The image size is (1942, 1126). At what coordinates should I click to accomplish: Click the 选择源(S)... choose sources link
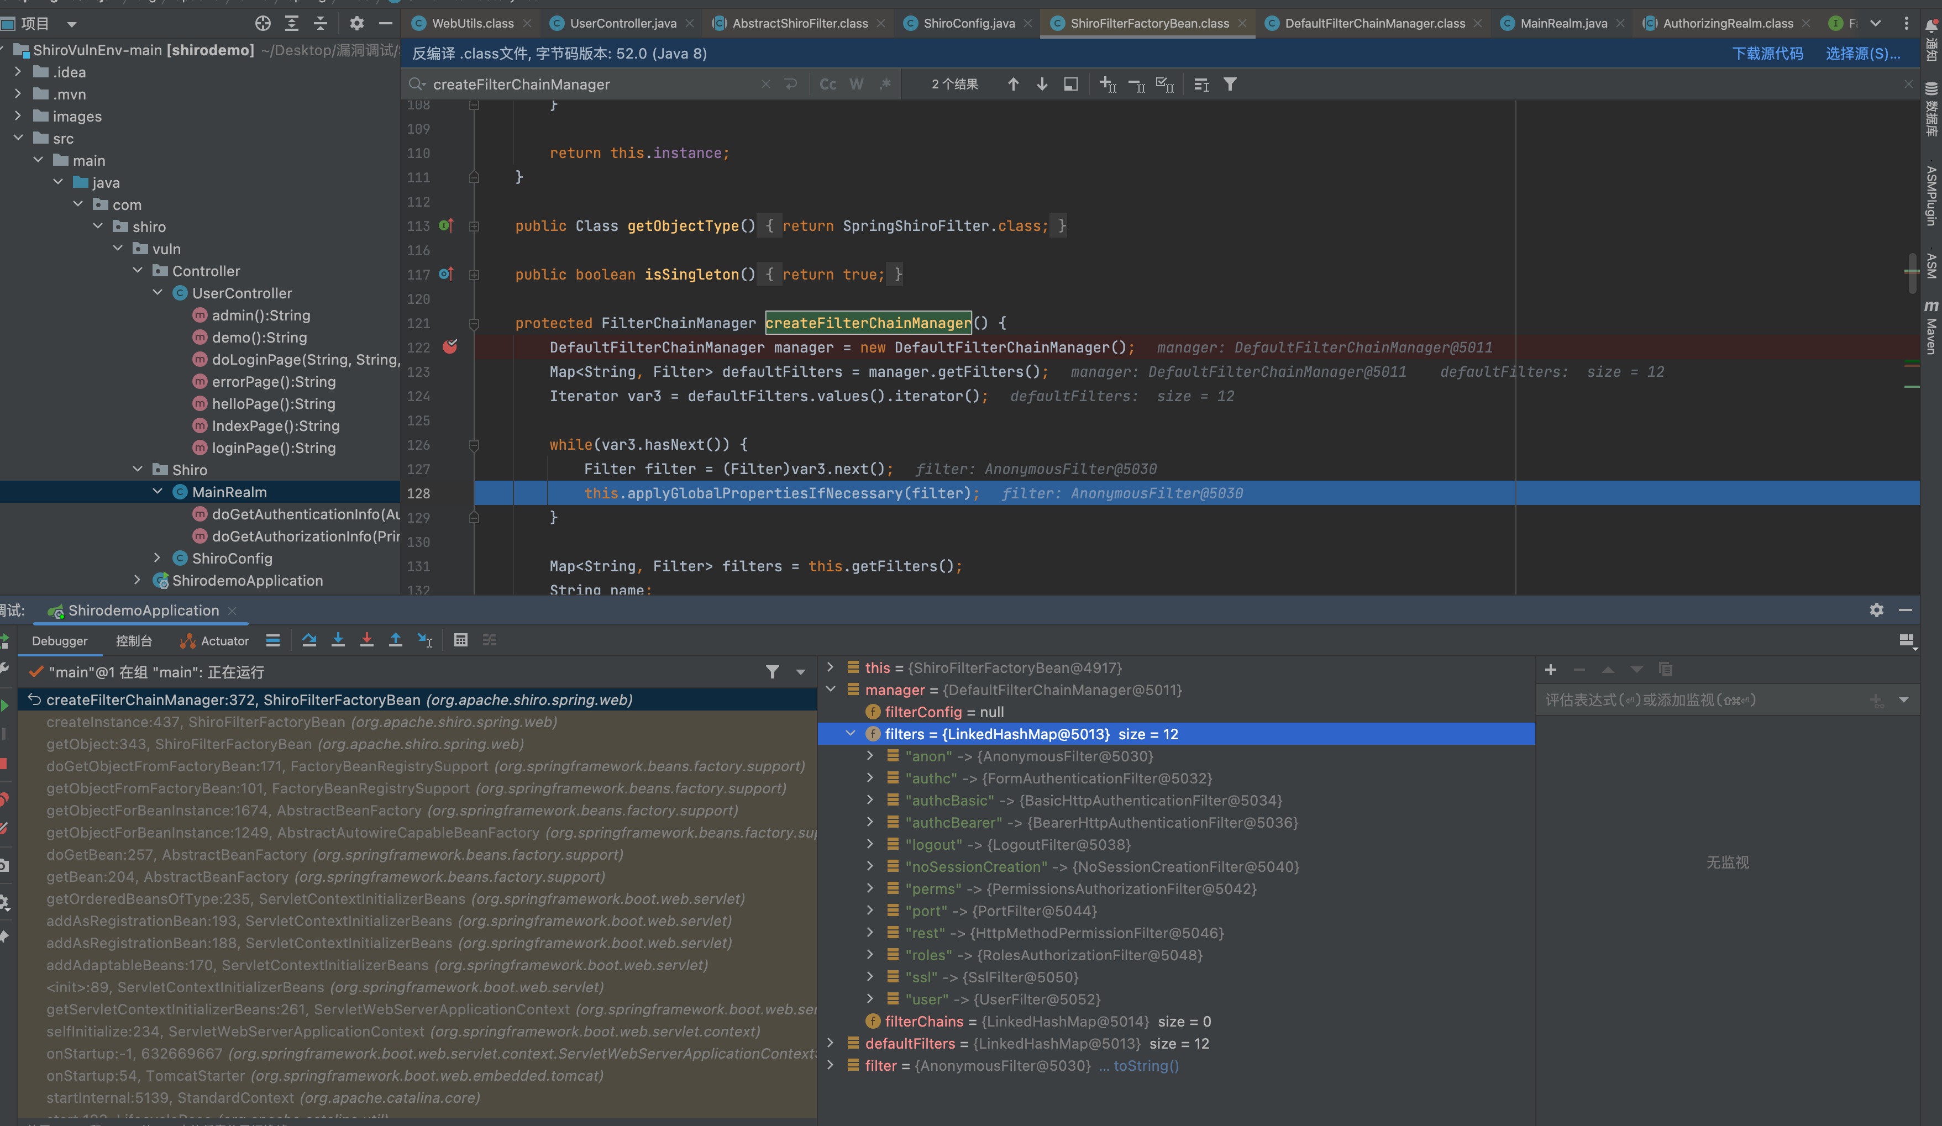pos(1862,53)
